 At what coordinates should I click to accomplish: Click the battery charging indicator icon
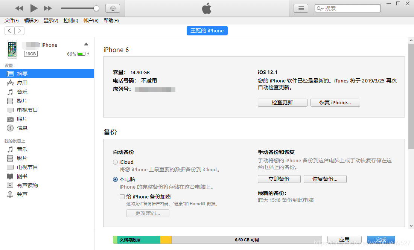(x=83, y=54)
